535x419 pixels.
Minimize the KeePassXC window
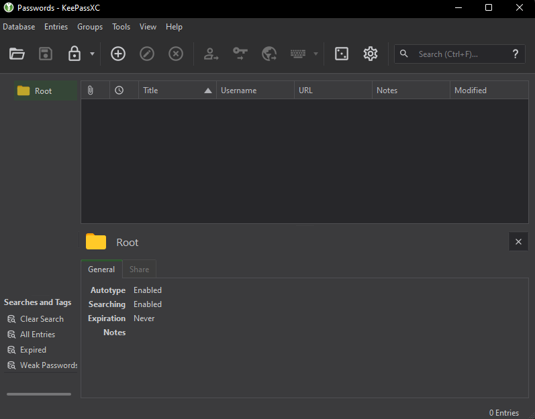[458, 7]
